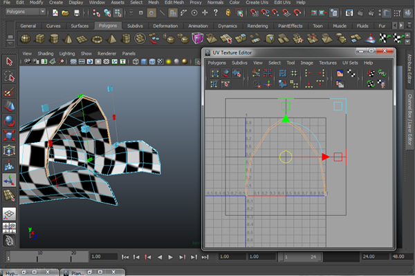Click the Open Scene folder icon
The image size is (415, 276).
click(66, 12)
